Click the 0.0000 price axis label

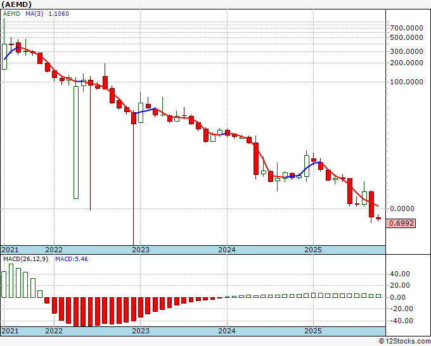[402, 208]
